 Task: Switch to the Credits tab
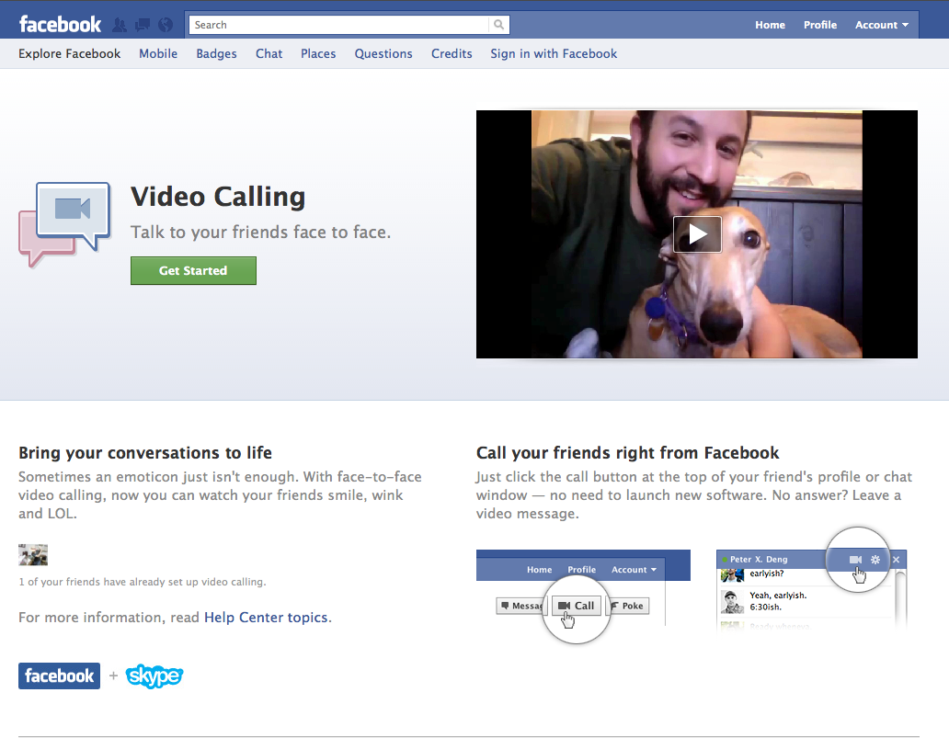452,54
